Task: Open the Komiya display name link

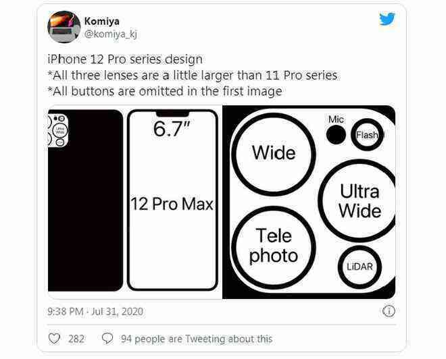Action: pos(102,22)
